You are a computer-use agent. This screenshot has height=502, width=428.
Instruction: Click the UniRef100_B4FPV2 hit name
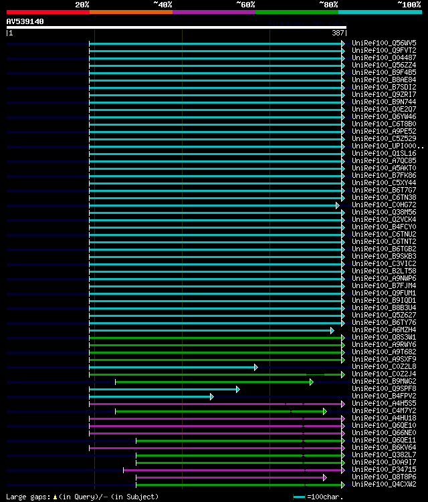point(384,396)
